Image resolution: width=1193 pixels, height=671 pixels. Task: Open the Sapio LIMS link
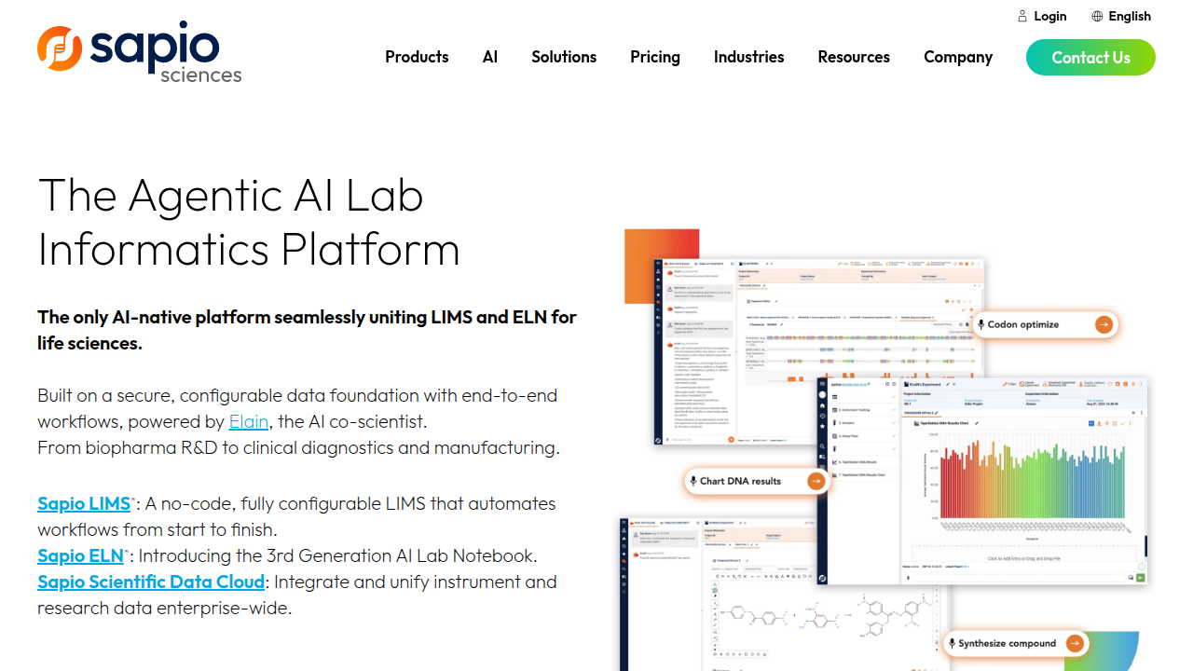84,503
